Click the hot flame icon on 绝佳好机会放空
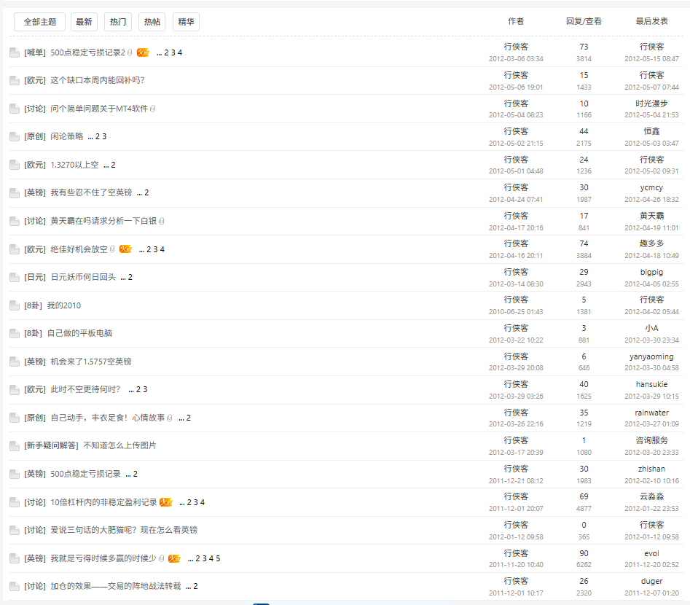The image size is (690, 605). pos(125,249)
